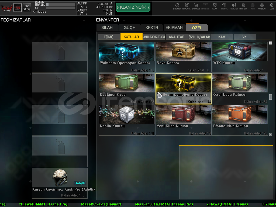Viewport: 276px width, 207px height.
Task: Select the Destansı Kasa box
Action: 127,88
